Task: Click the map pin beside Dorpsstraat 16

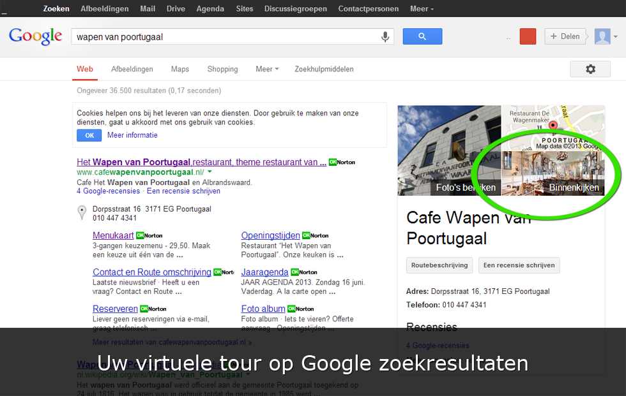Action: pos(82,213)
